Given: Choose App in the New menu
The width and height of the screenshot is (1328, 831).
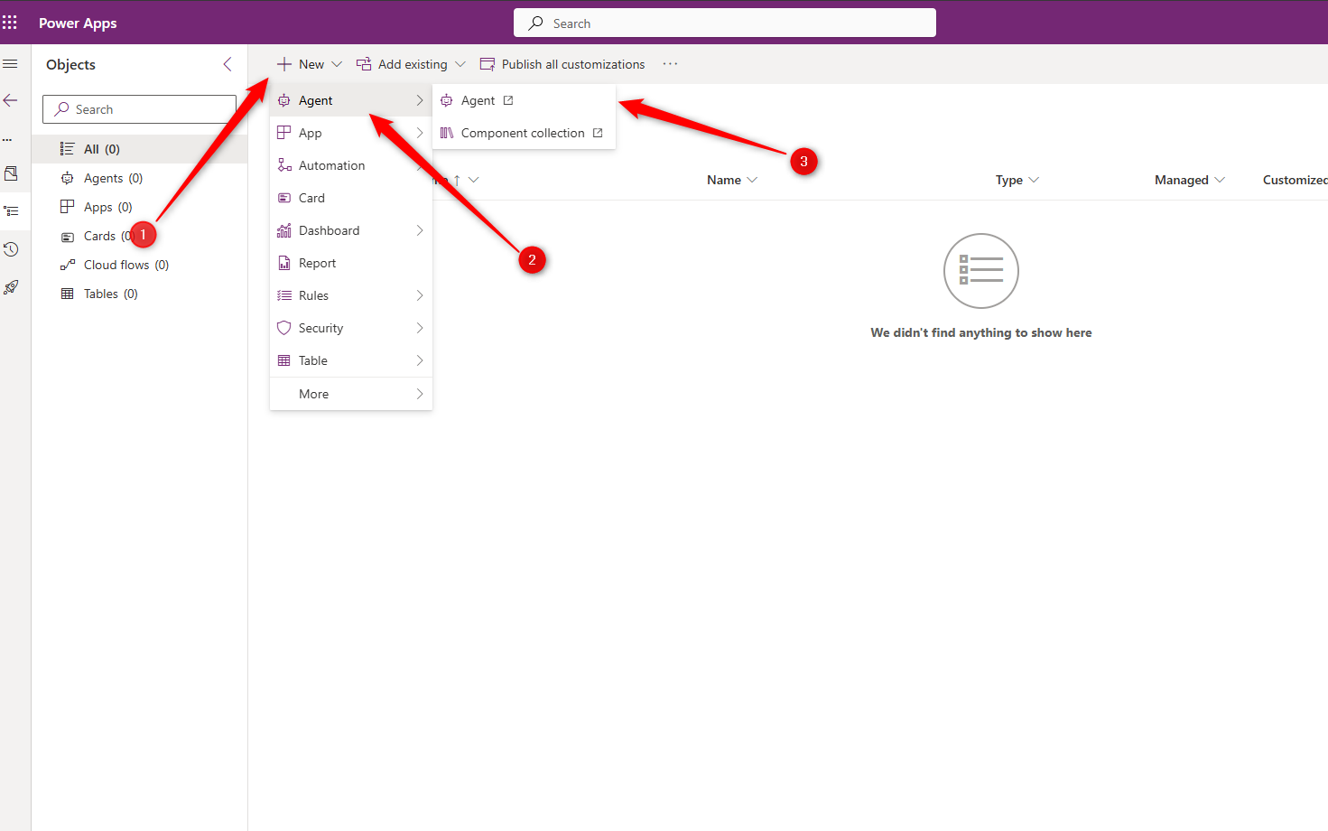Looking at the screenshot, I should coord(351,133).
